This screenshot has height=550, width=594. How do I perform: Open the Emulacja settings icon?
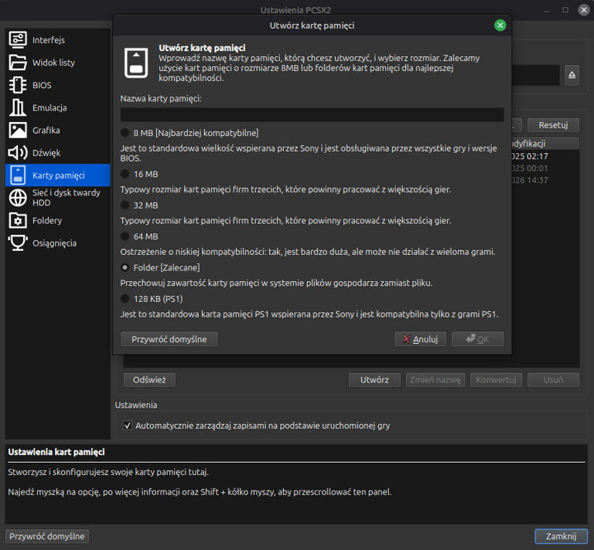click(18, 107)
